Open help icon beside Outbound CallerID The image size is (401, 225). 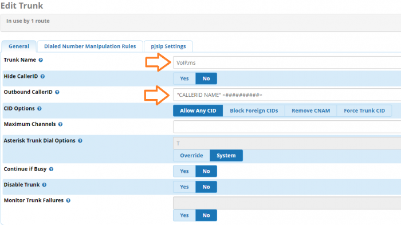[57, 92]
